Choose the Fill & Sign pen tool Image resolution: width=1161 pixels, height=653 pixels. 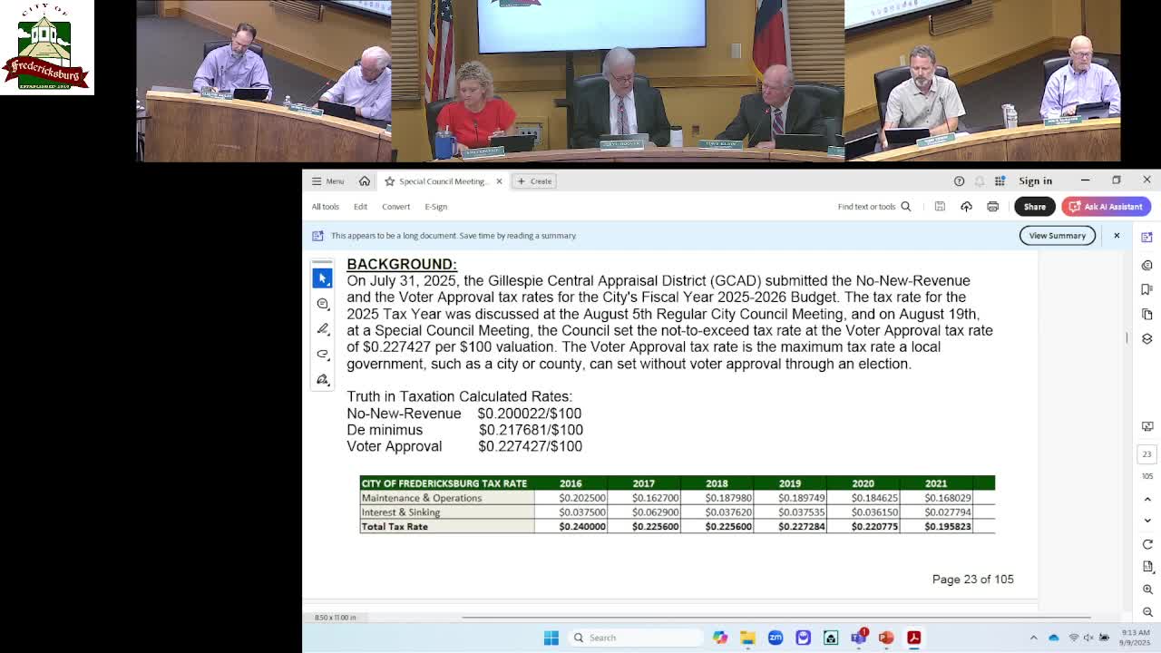click(x=322, y=329)
